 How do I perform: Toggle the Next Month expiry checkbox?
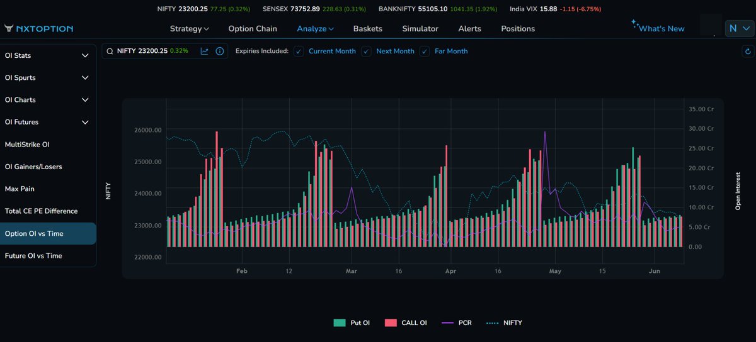(366, 51)
